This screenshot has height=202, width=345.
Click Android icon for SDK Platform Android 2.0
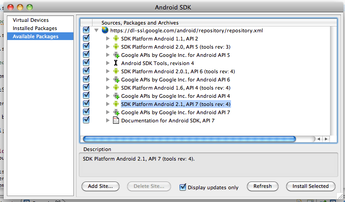tap(116, 46)
